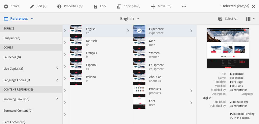Click the Select All checkmark icon

(x=220, y=19)
